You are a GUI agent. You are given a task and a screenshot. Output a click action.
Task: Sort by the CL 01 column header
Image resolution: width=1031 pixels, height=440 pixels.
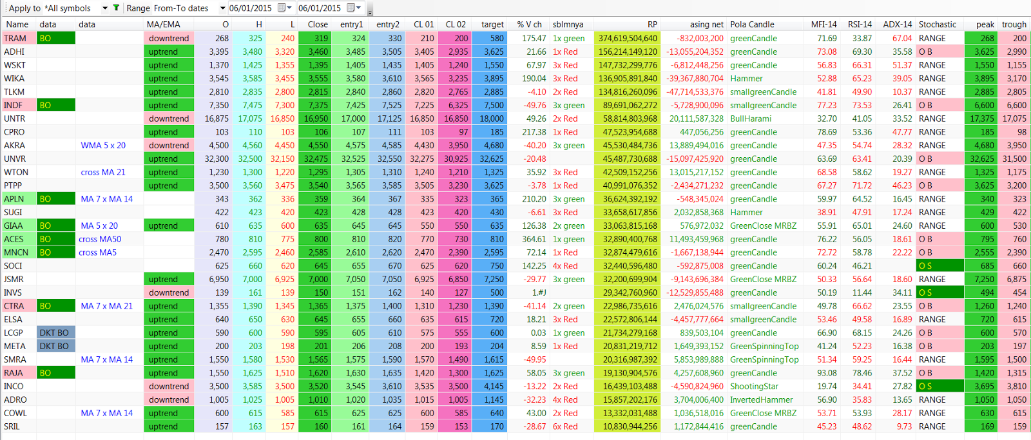[x=423, y=24]
